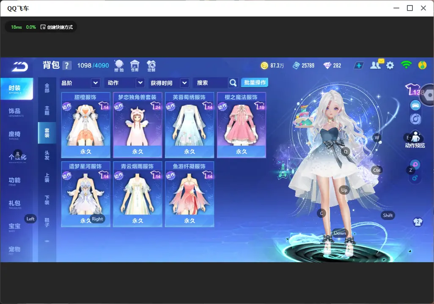The image size is (434, 304).
Task: Select the 下装 sub-category tab
Action: pos(47,200)
